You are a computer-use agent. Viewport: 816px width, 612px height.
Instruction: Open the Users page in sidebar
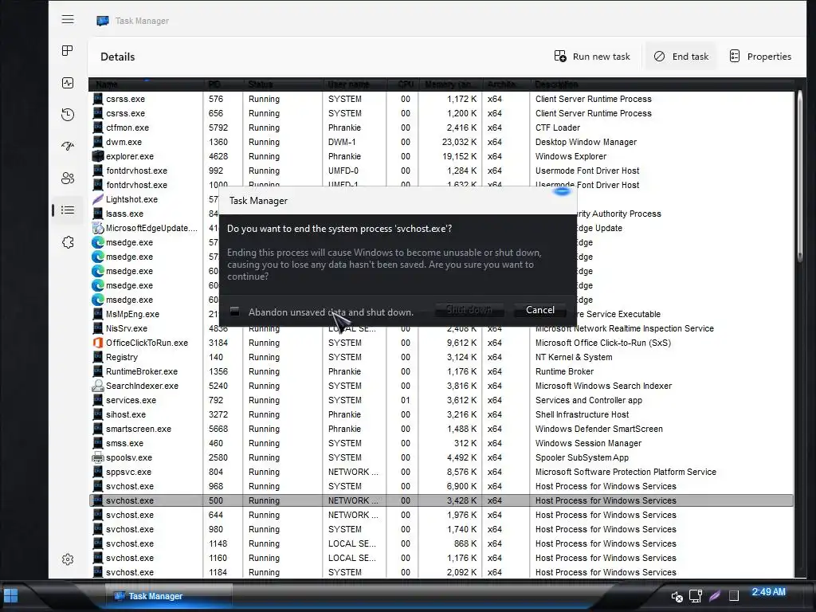coord(68,178)
